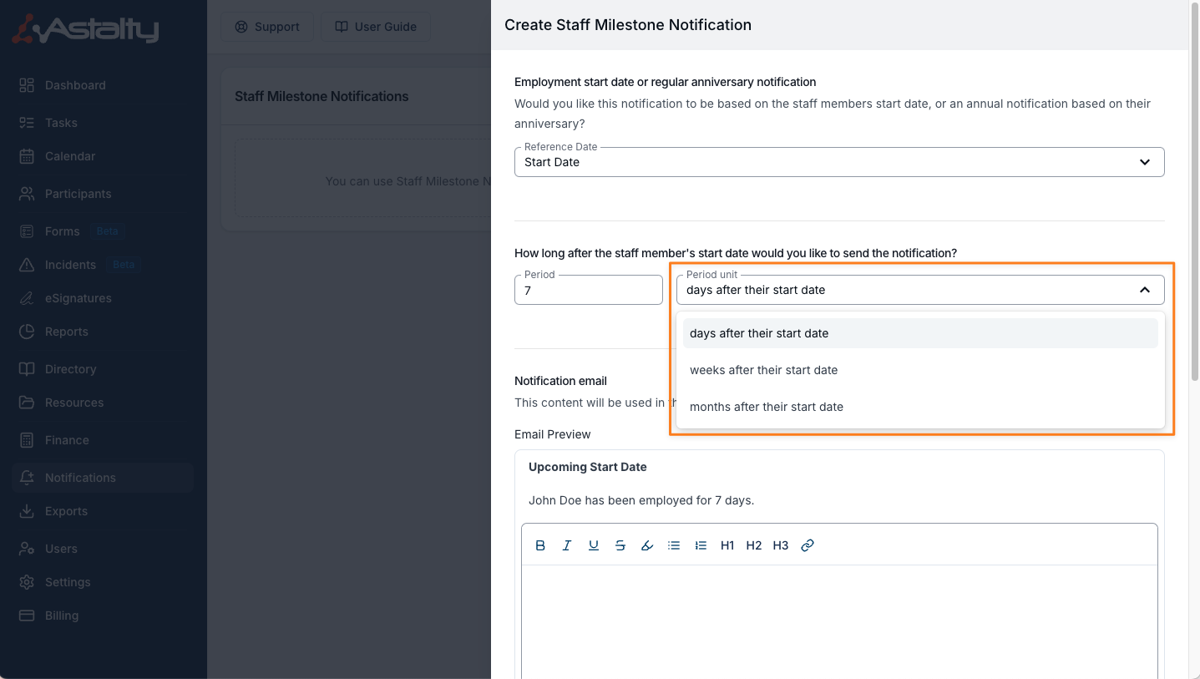Click the Bold formatting icon
Screen dimensions: 1200x679
click(x=540, y=545)
